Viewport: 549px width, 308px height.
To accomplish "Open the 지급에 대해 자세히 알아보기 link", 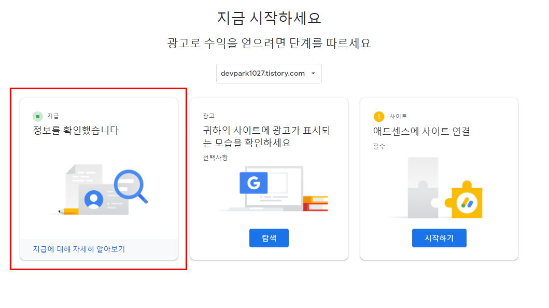I will coord(79,249).
